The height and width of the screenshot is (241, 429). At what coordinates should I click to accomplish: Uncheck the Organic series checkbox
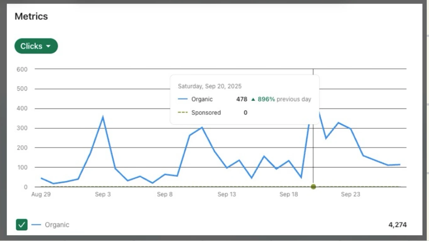tap(22, 225)
